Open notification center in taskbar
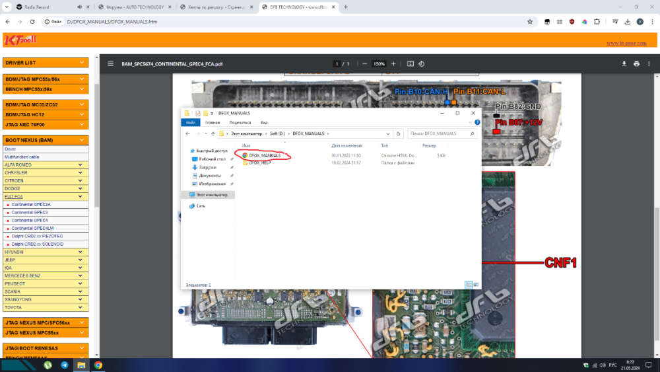The width and height of the screenshot is (660, 372). click(649, 365)
